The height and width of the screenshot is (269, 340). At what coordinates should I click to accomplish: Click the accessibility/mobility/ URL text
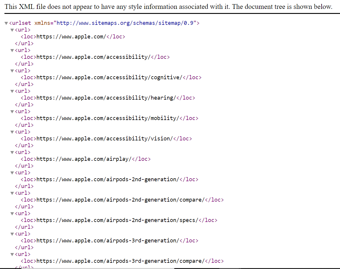pyautogui.click(x=108, y=118)
